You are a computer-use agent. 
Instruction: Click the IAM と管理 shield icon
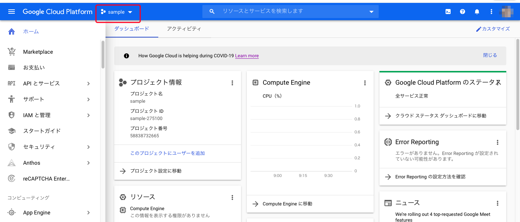coord(12,115)
